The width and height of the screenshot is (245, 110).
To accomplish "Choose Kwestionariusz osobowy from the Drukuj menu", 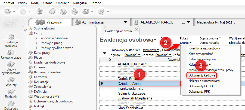I will coord(204,48).
